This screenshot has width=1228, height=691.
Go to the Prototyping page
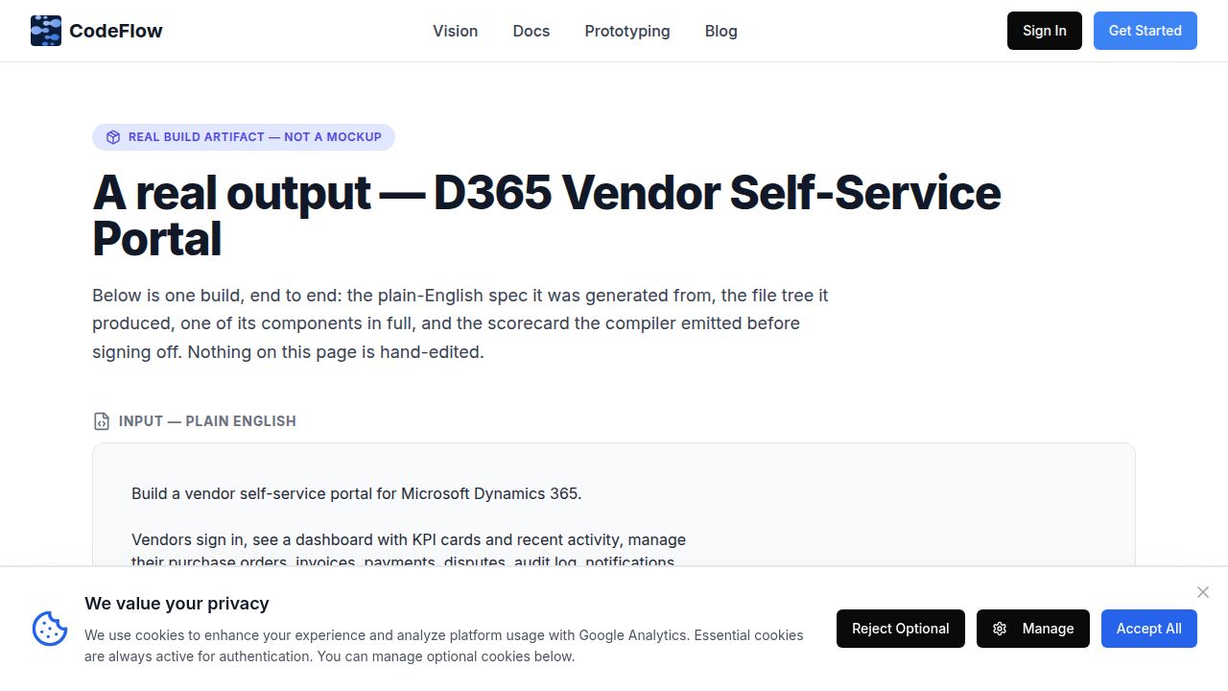click(627, 31)
